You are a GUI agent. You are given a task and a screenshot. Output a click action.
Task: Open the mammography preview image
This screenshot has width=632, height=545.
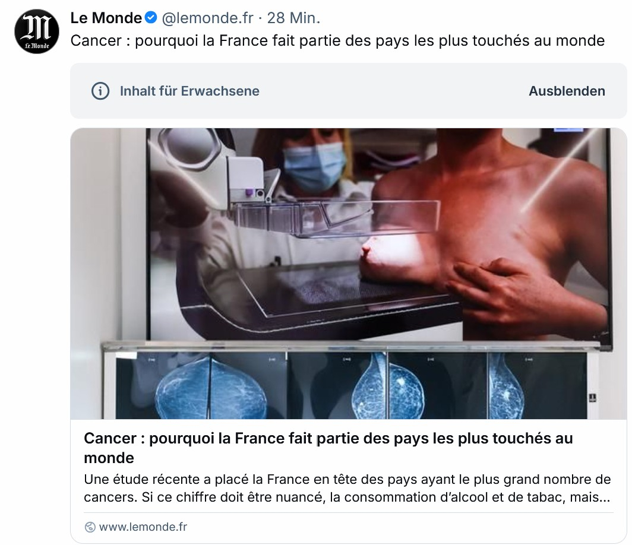tap(349, 274)
